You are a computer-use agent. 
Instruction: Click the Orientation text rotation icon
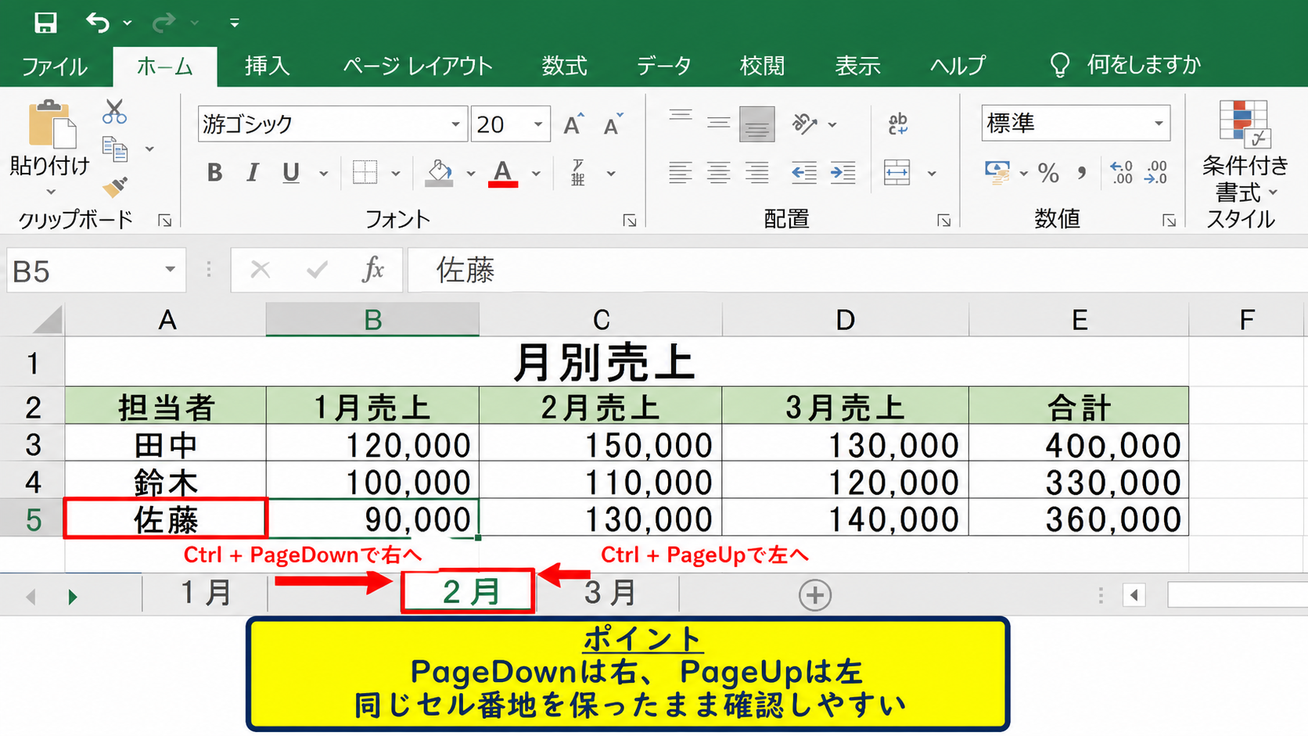pos(804,124)
